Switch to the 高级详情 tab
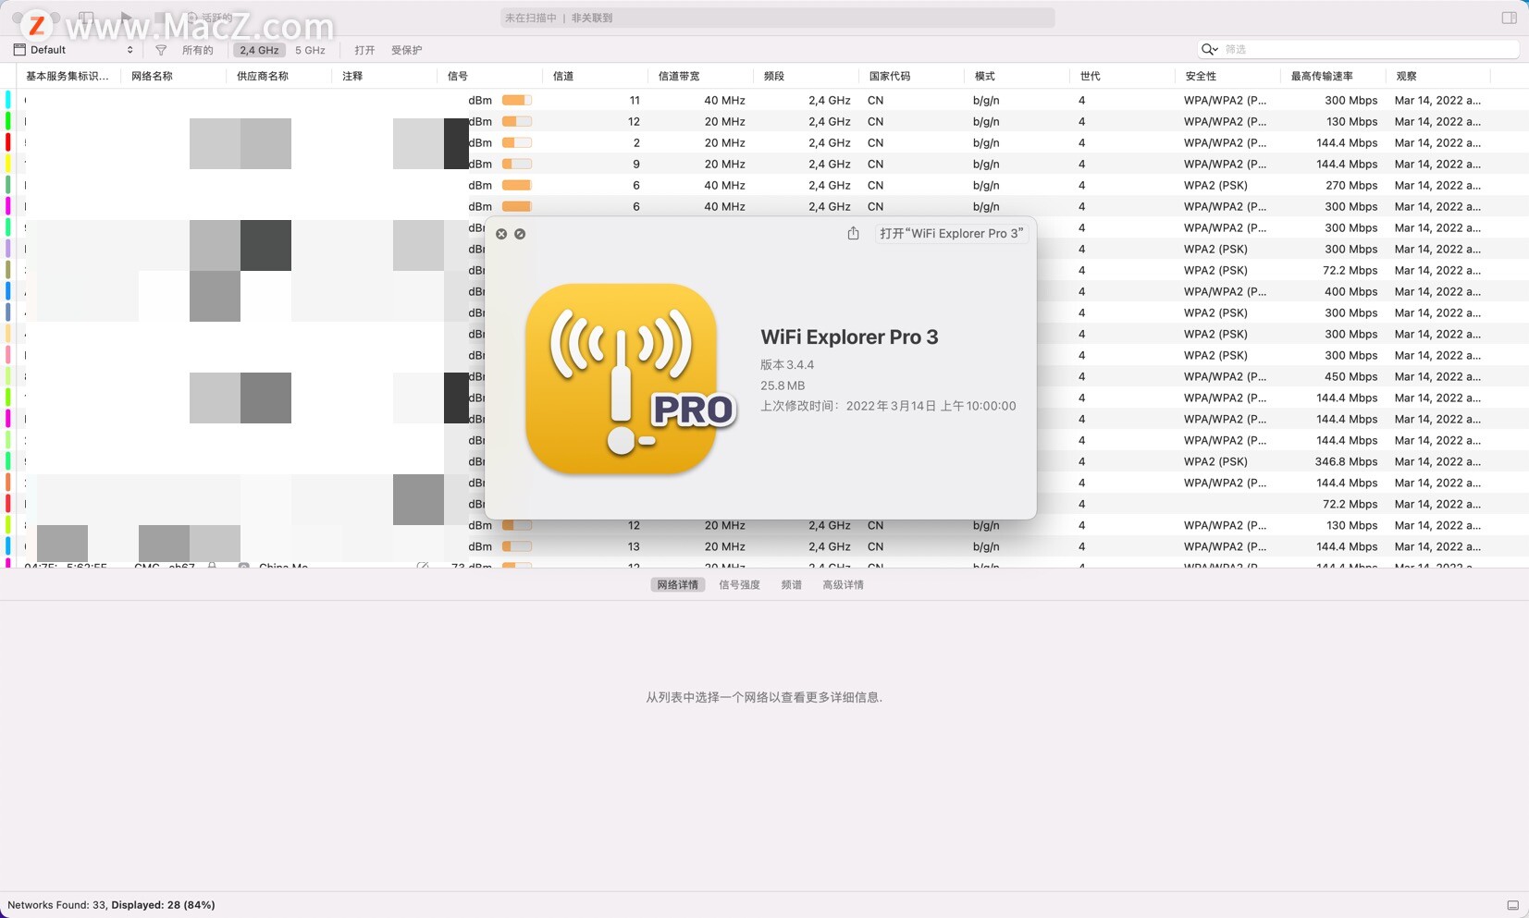Viewport: 1529px width, 918px height. click(x=843, y=584)
